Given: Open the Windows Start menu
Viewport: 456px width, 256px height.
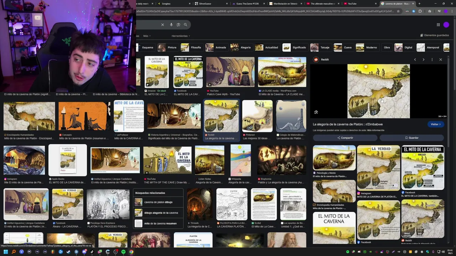Looking at the screenshot, I should (x=6, y=252).
